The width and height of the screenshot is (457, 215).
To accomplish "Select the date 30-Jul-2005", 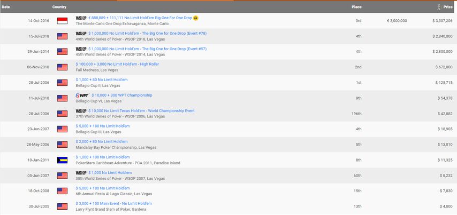I will pyautogui.click(x=39, y=206).
